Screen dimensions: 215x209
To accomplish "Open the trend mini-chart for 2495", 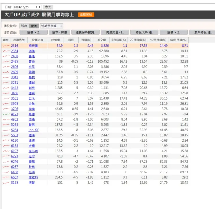I will pyautogui.click(x=6, y=62).
